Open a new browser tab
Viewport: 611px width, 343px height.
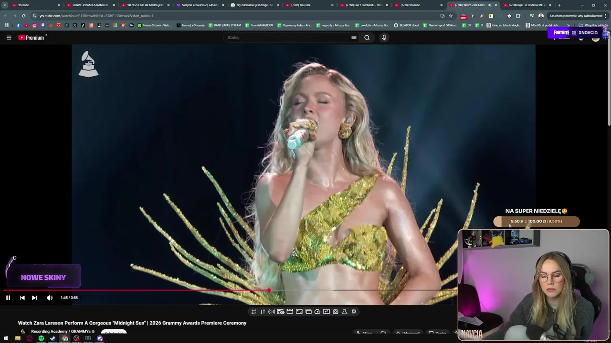[x=559, y=5]
